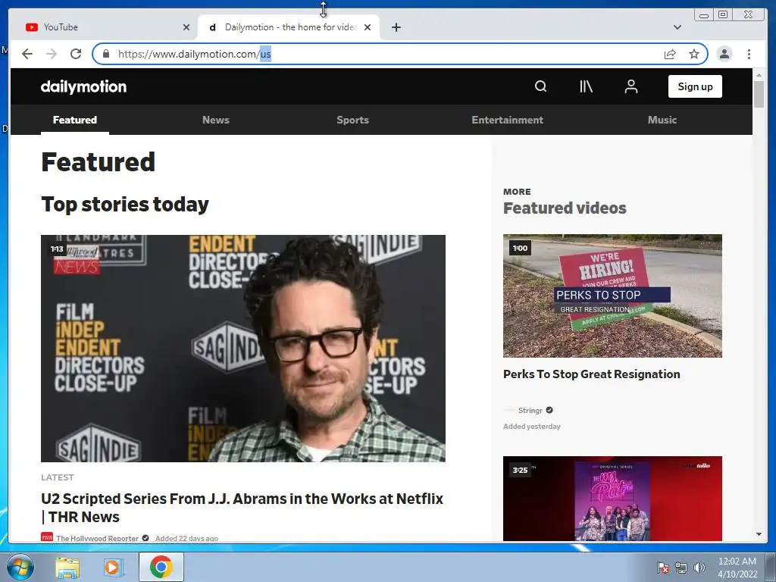Image resolution: width=776 pixels, height=582 pixels.
Task: Open the Entertainment category tab
Action: pos(507,120)
